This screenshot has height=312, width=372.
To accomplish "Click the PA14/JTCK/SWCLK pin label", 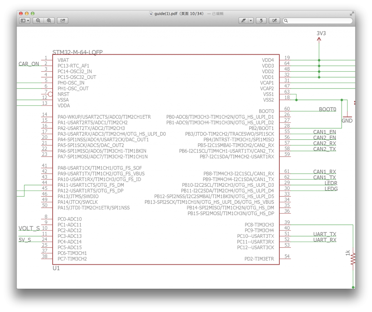I will tap(78, 202).
